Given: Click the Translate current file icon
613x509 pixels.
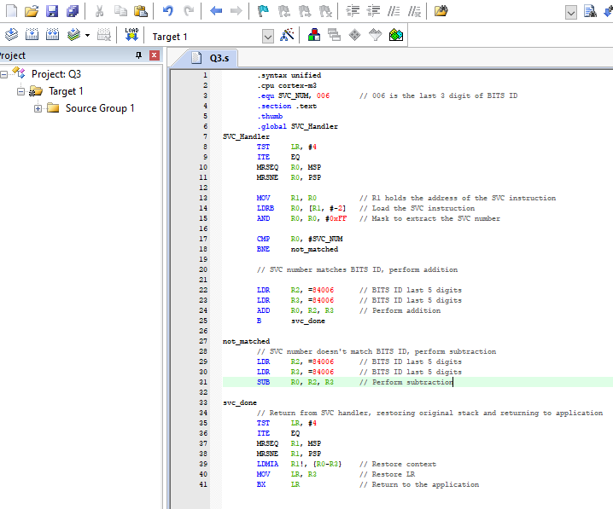Looking at the screenshot, I should (x=11, y=35).
